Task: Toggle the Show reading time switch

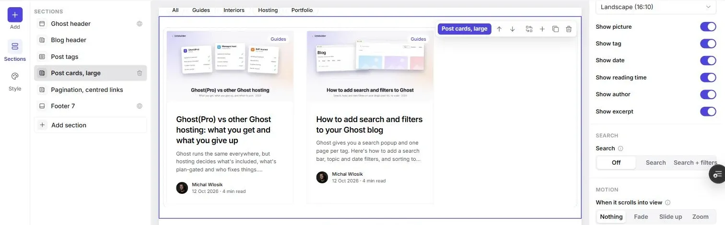Action: pos(708,78)
